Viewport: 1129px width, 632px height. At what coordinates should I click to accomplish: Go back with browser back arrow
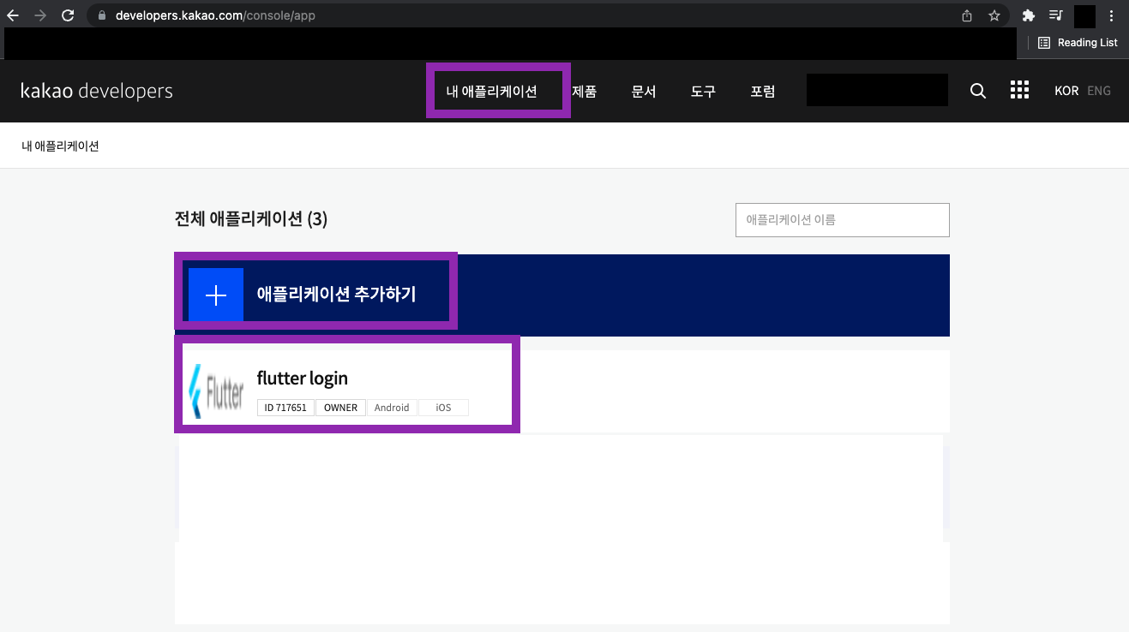point(12,15)
